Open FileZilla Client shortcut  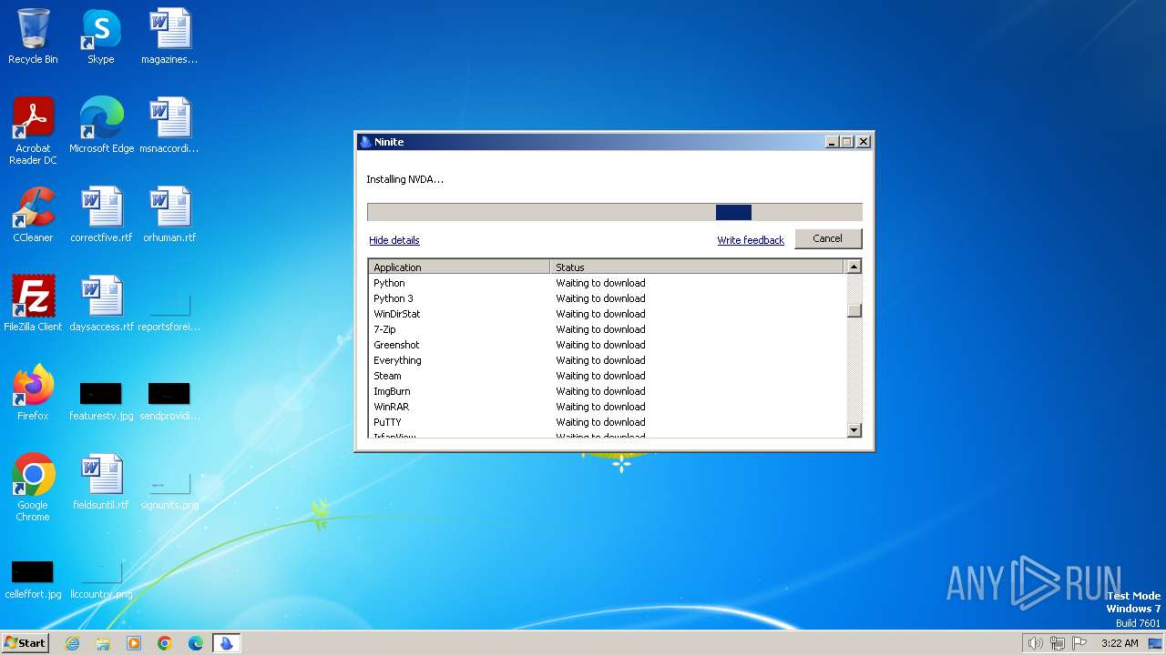click(33, 304)
